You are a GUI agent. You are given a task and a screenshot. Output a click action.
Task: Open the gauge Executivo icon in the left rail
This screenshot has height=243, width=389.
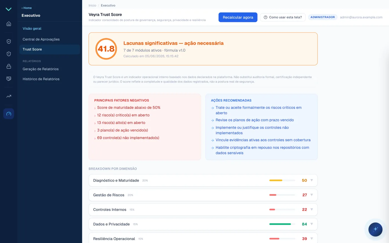click(x=9, y=114)
